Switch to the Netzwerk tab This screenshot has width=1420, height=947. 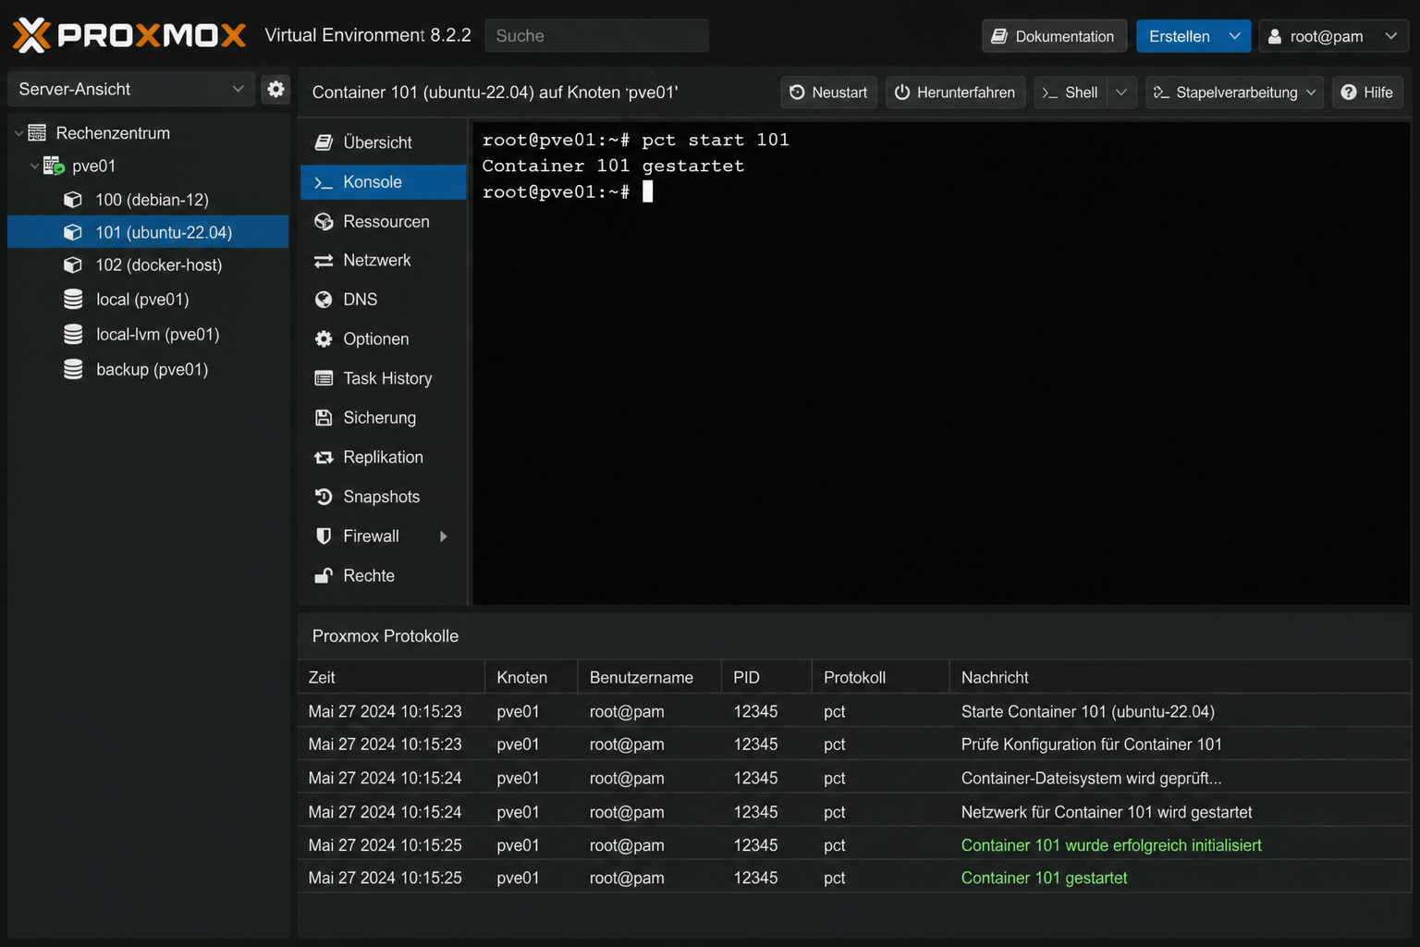click(x=384, y=261)
